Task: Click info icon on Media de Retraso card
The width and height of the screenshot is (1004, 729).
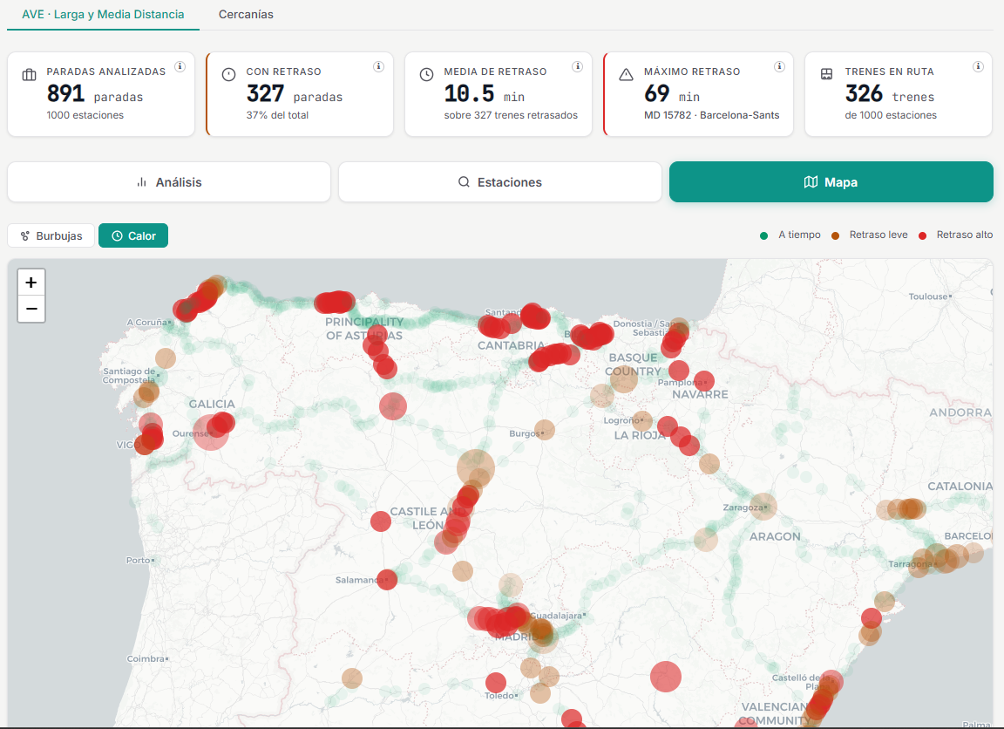Action: coord(577,67)
